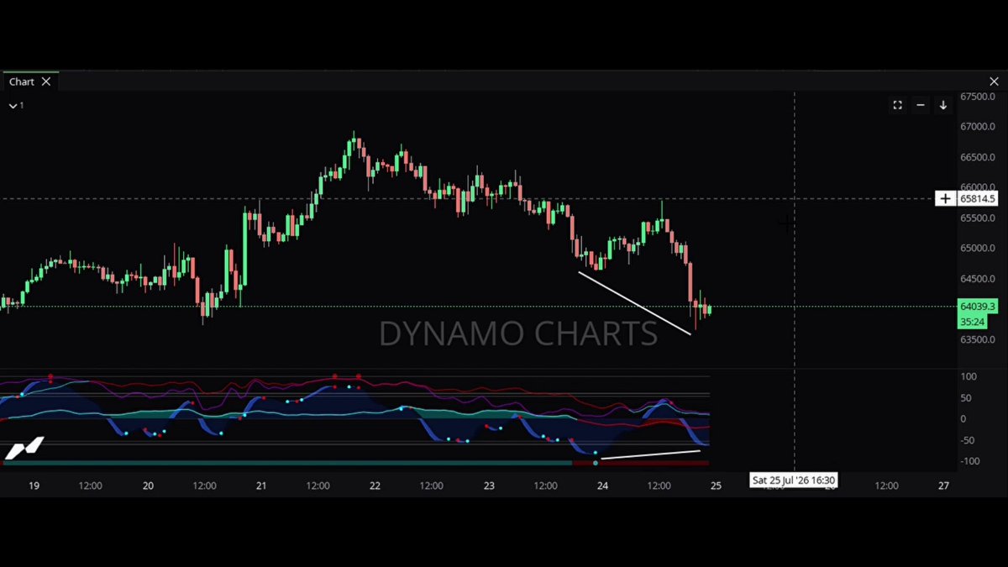The image size is (1008, 567).
Task: Click the indicator scale value 0
Action: pos(963,419)
